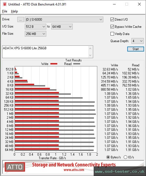
Task: Enable the Verify Data checkbox
Action: coord(112,34)
